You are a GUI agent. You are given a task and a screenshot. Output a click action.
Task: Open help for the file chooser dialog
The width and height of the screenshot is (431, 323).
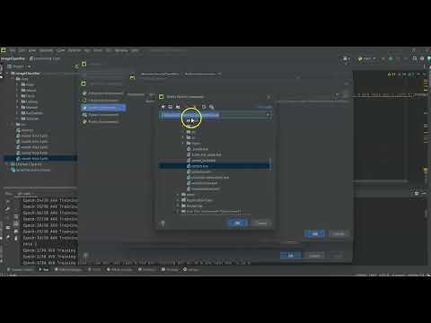[x=163, y=223]
